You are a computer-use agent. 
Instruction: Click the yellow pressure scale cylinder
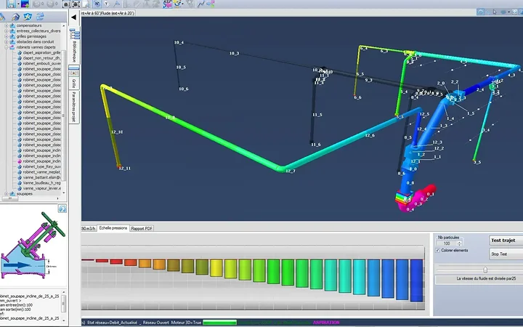click(x=216, y=268)
